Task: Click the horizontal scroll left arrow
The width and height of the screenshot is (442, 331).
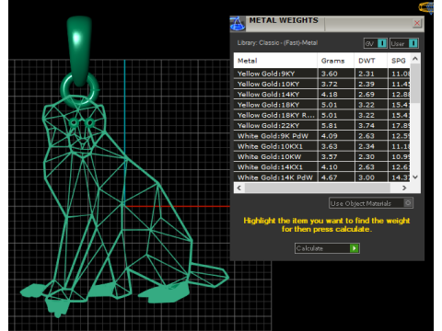Action: coord(239,188)
